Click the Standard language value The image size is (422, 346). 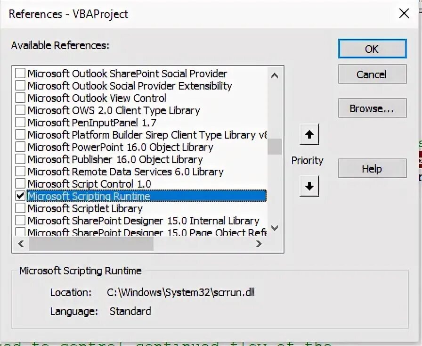[130, 311]
